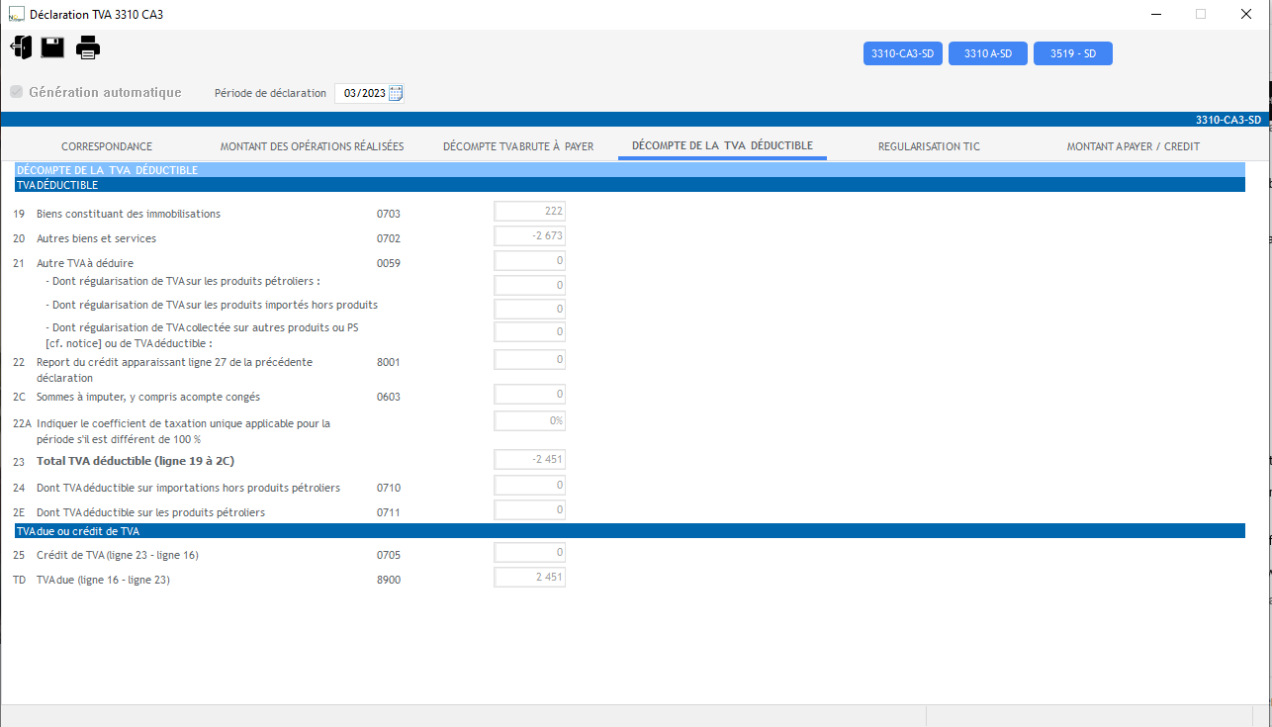This screenshot has height=727, width=1272.
Task: Click TVA collectée autres produits field
Action: (x=529, y=331)
